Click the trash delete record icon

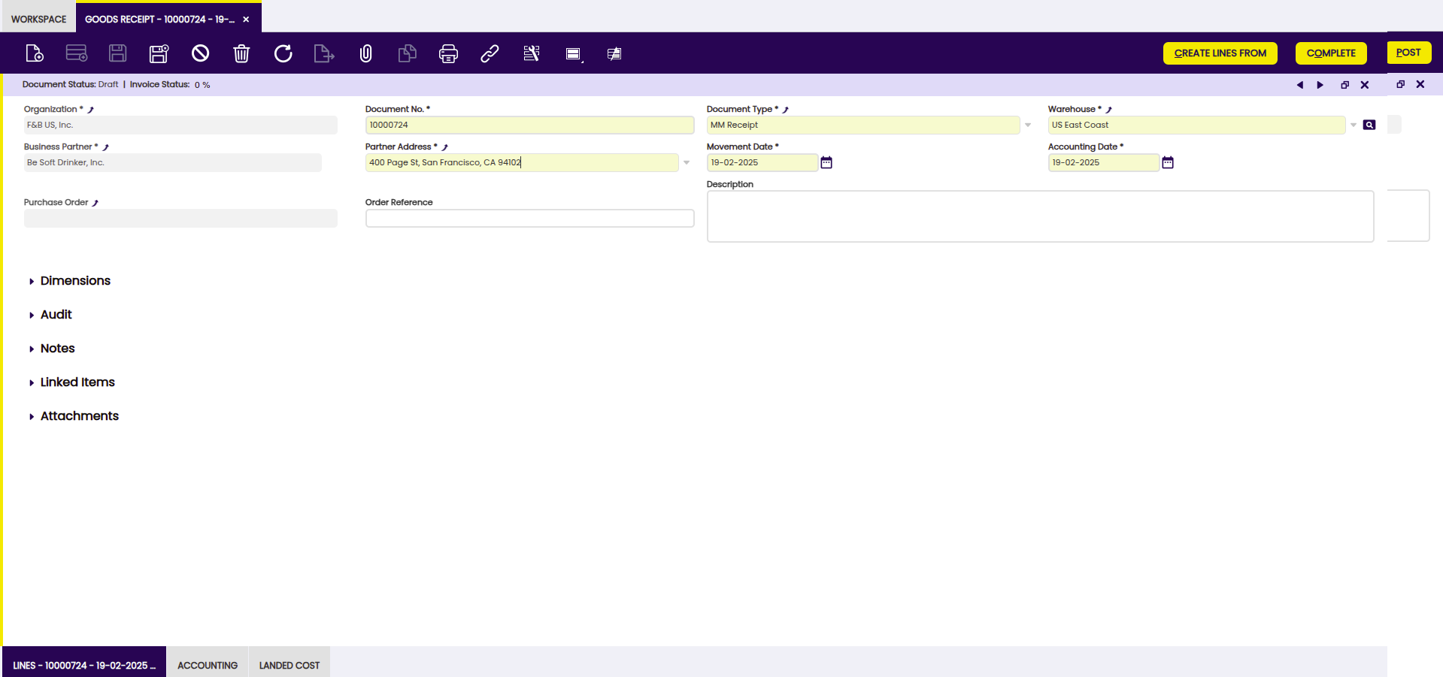click(241, 53)
